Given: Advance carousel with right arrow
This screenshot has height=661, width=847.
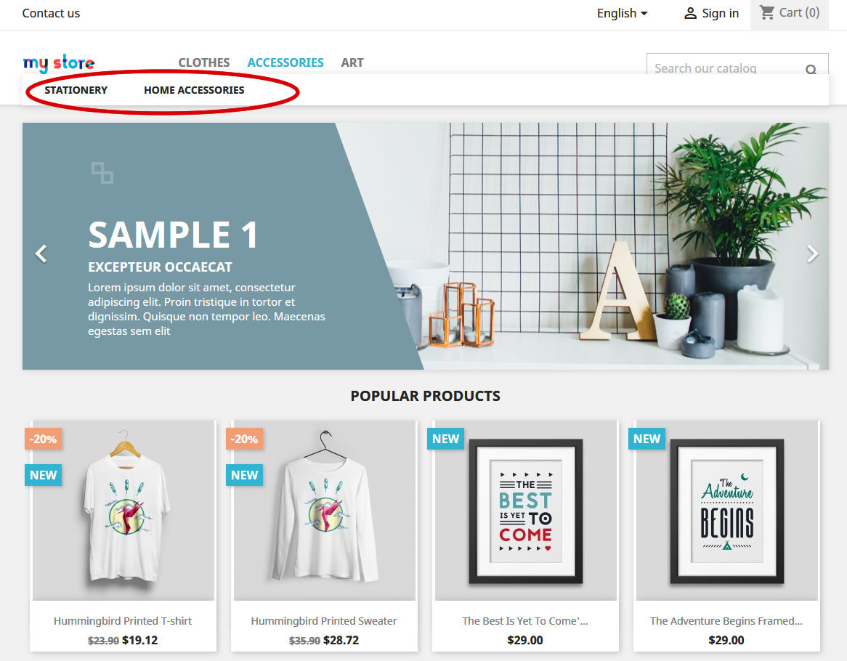Looking at the screenshot, I should click(x=812, y=254).
